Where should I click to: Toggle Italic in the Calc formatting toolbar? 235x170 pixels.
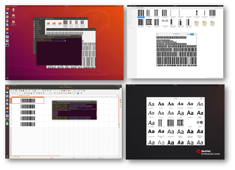[27, 93]
